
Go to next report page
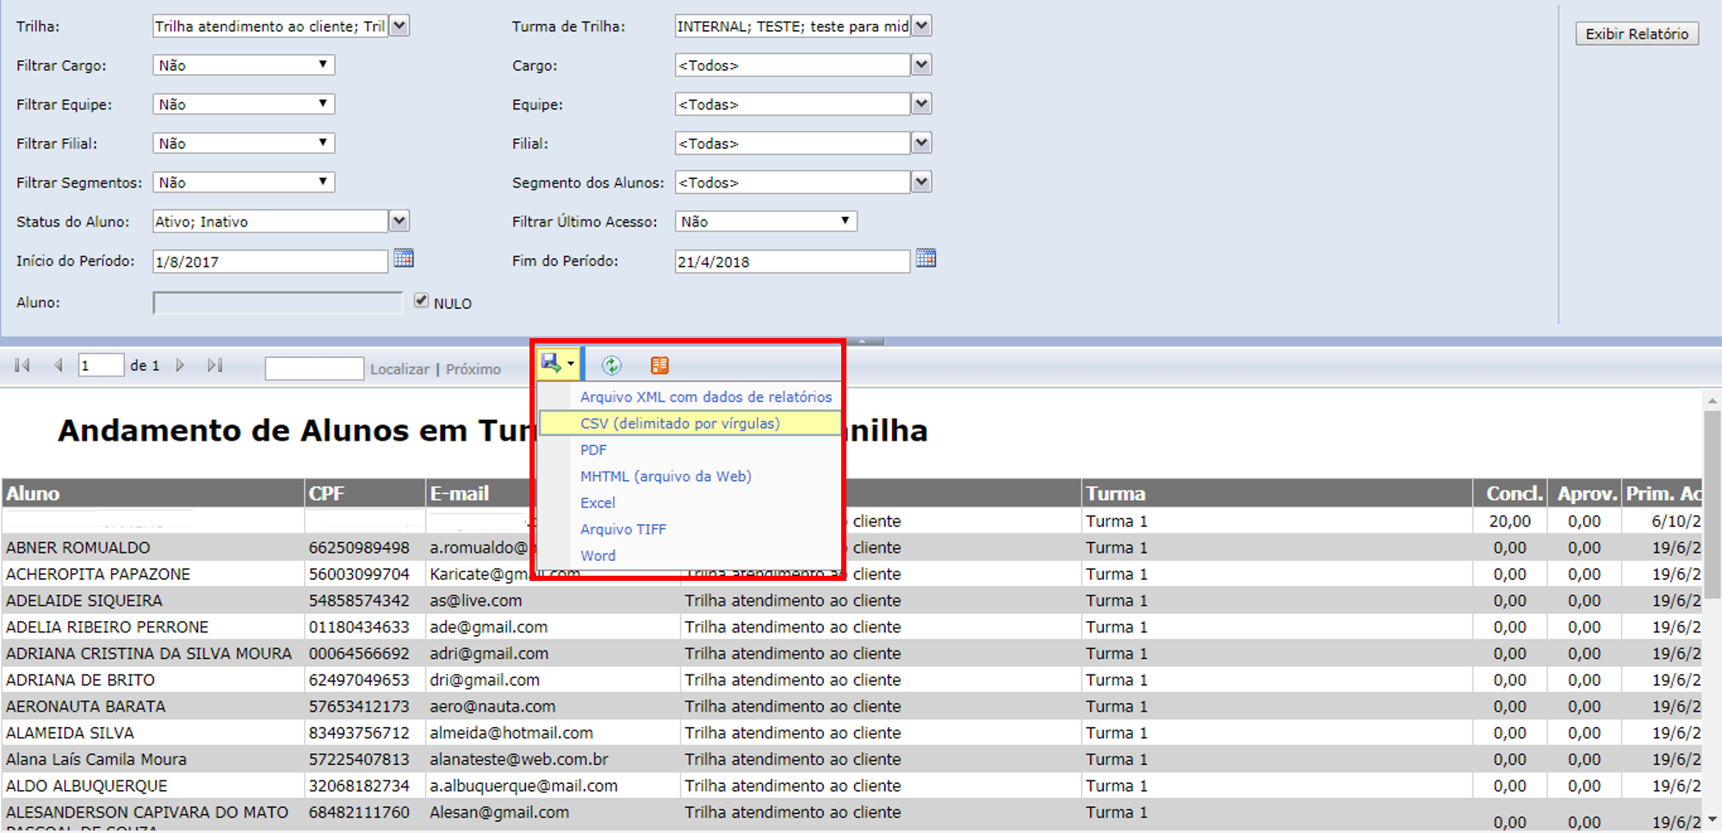click(180, 366)
